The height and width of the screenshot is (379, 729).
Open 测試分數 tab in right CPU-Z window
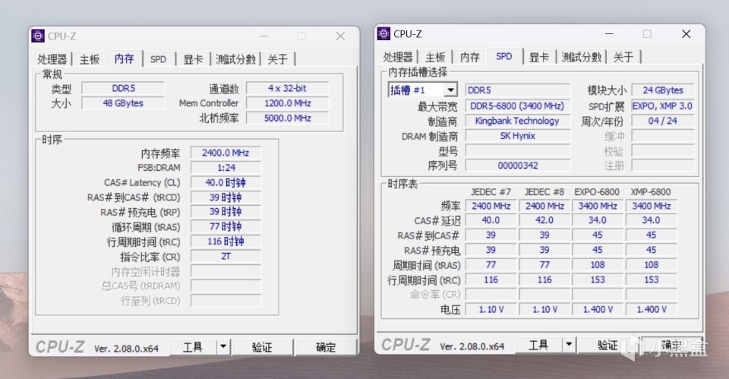click(x=581, y=57)
